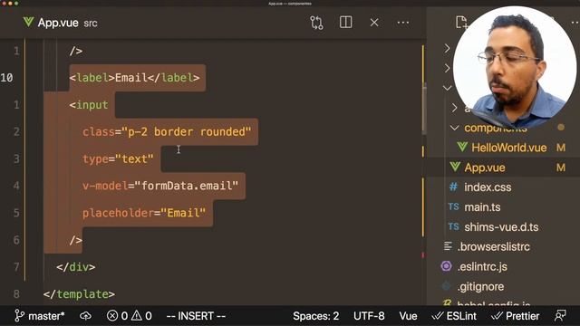Click the TS icon beside shims-vue.d.ts
The image size is (580, 326).
point(453,226)
